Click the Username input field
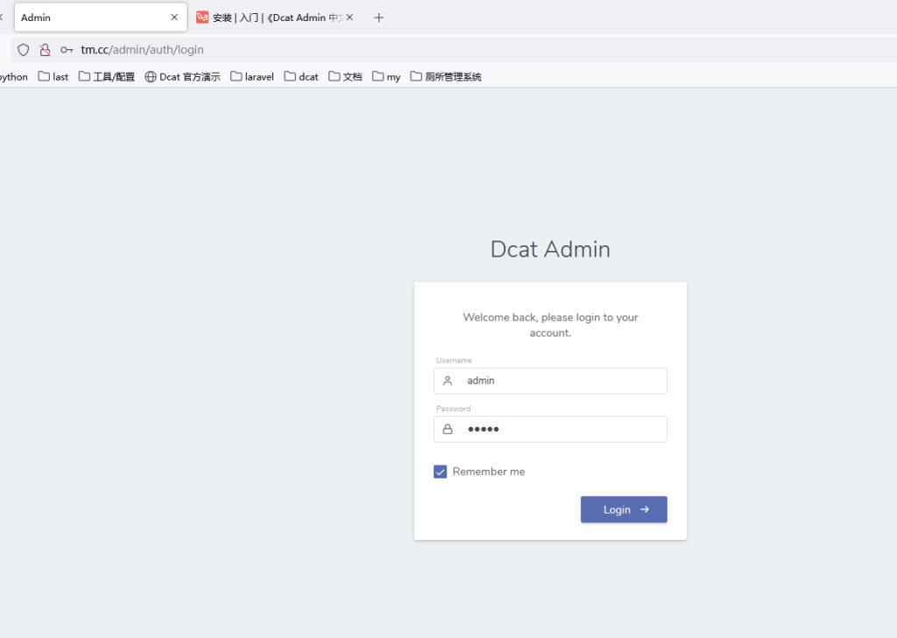 coord(550,380)
